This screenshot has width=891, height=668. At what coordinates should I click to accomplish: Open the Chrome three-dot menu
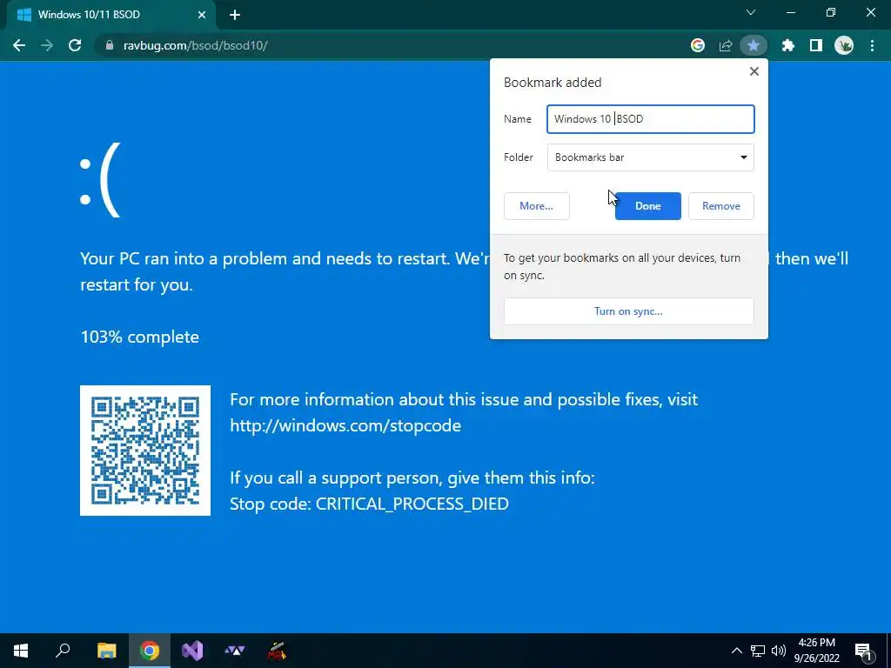click(872, 45)
